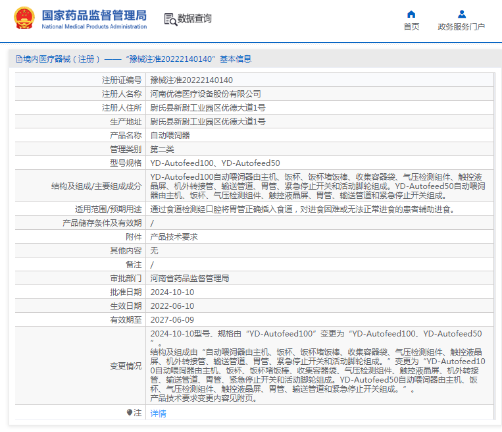
Task: Click 生产地址 production address value
Action: (x=208, y=121)
